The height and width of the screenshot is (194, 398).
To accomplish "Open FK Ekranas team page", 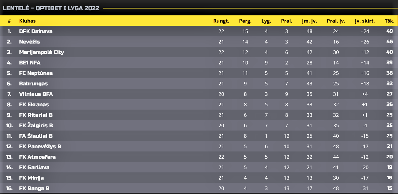I will coord(34,105).
